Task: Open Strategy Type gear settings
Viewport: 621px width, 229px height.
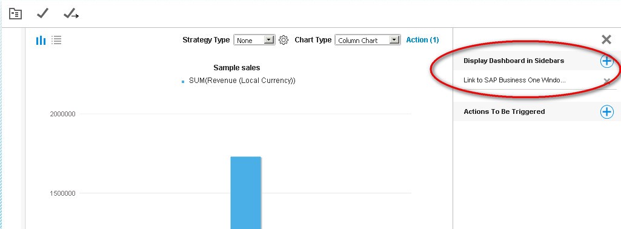Action: coord(283,40)
